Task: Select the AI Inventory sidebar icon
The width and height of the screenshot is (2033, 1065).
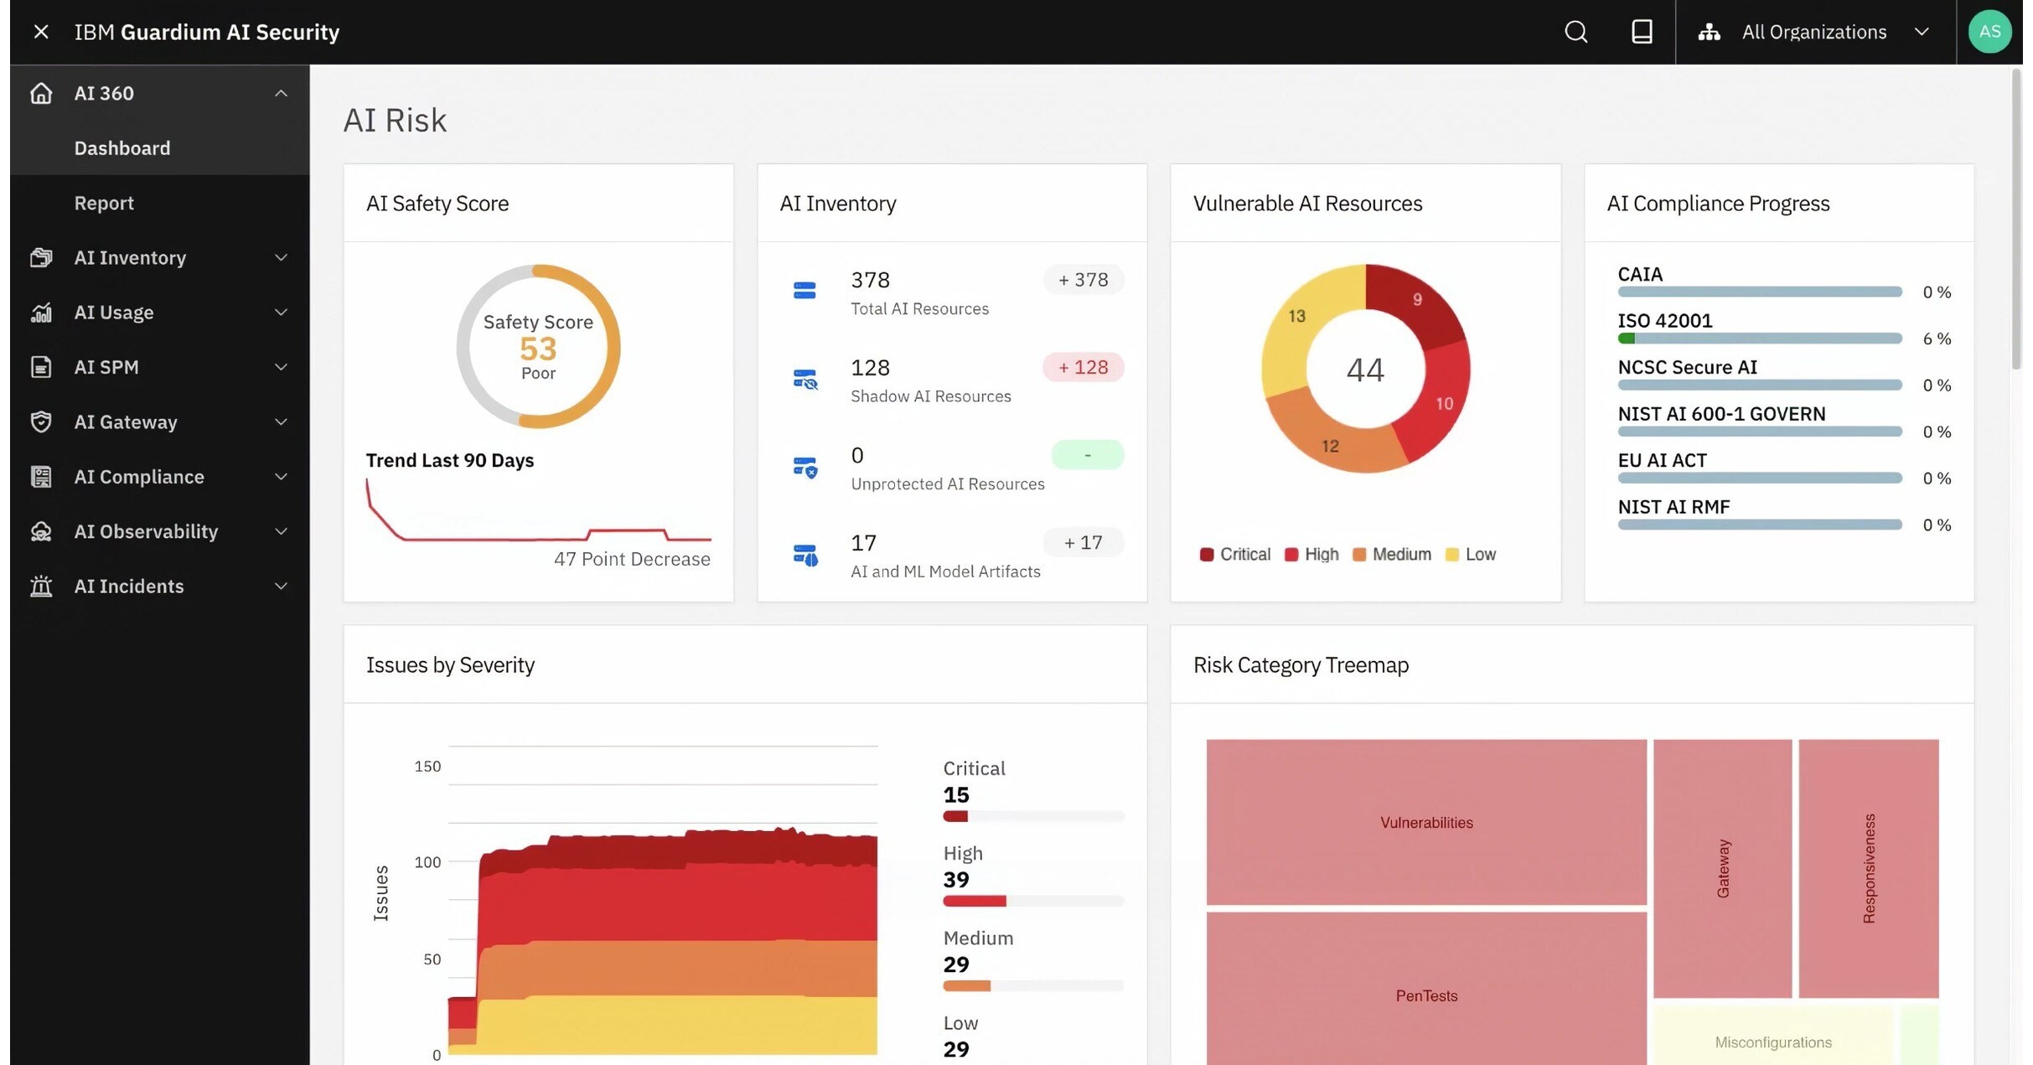Action: tap(42, 257)
